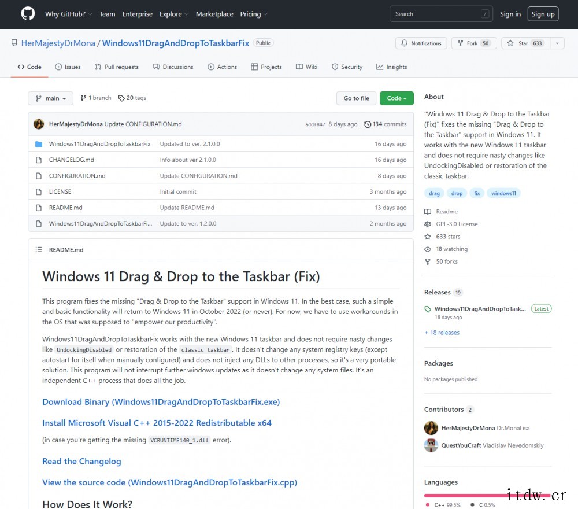This screenshot has height=509, width=578.
Task: Switch to the Projects tab
Action: [266, 67]
